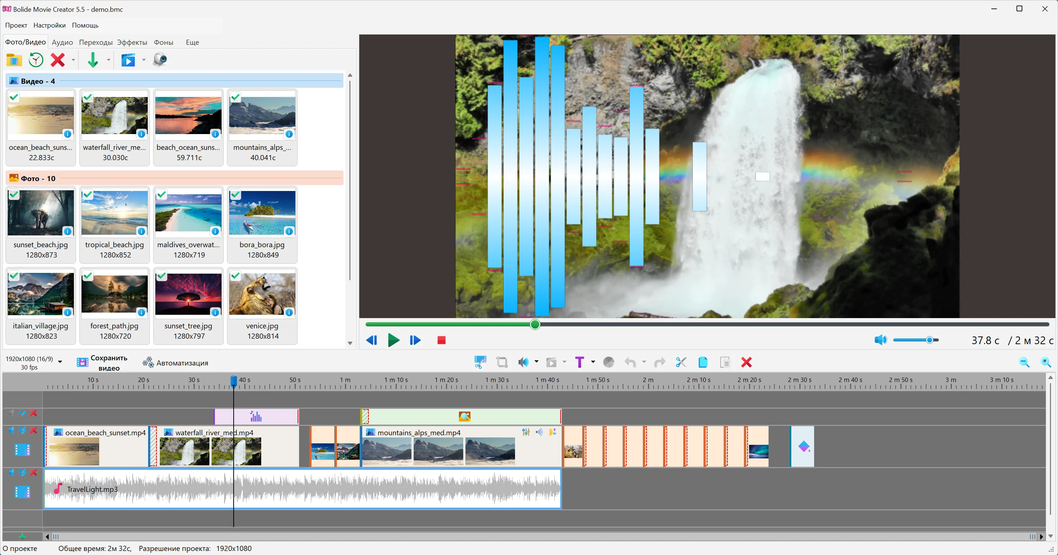
Task: Expand the green download arrow dropdown
Action: tap(108, 60)
